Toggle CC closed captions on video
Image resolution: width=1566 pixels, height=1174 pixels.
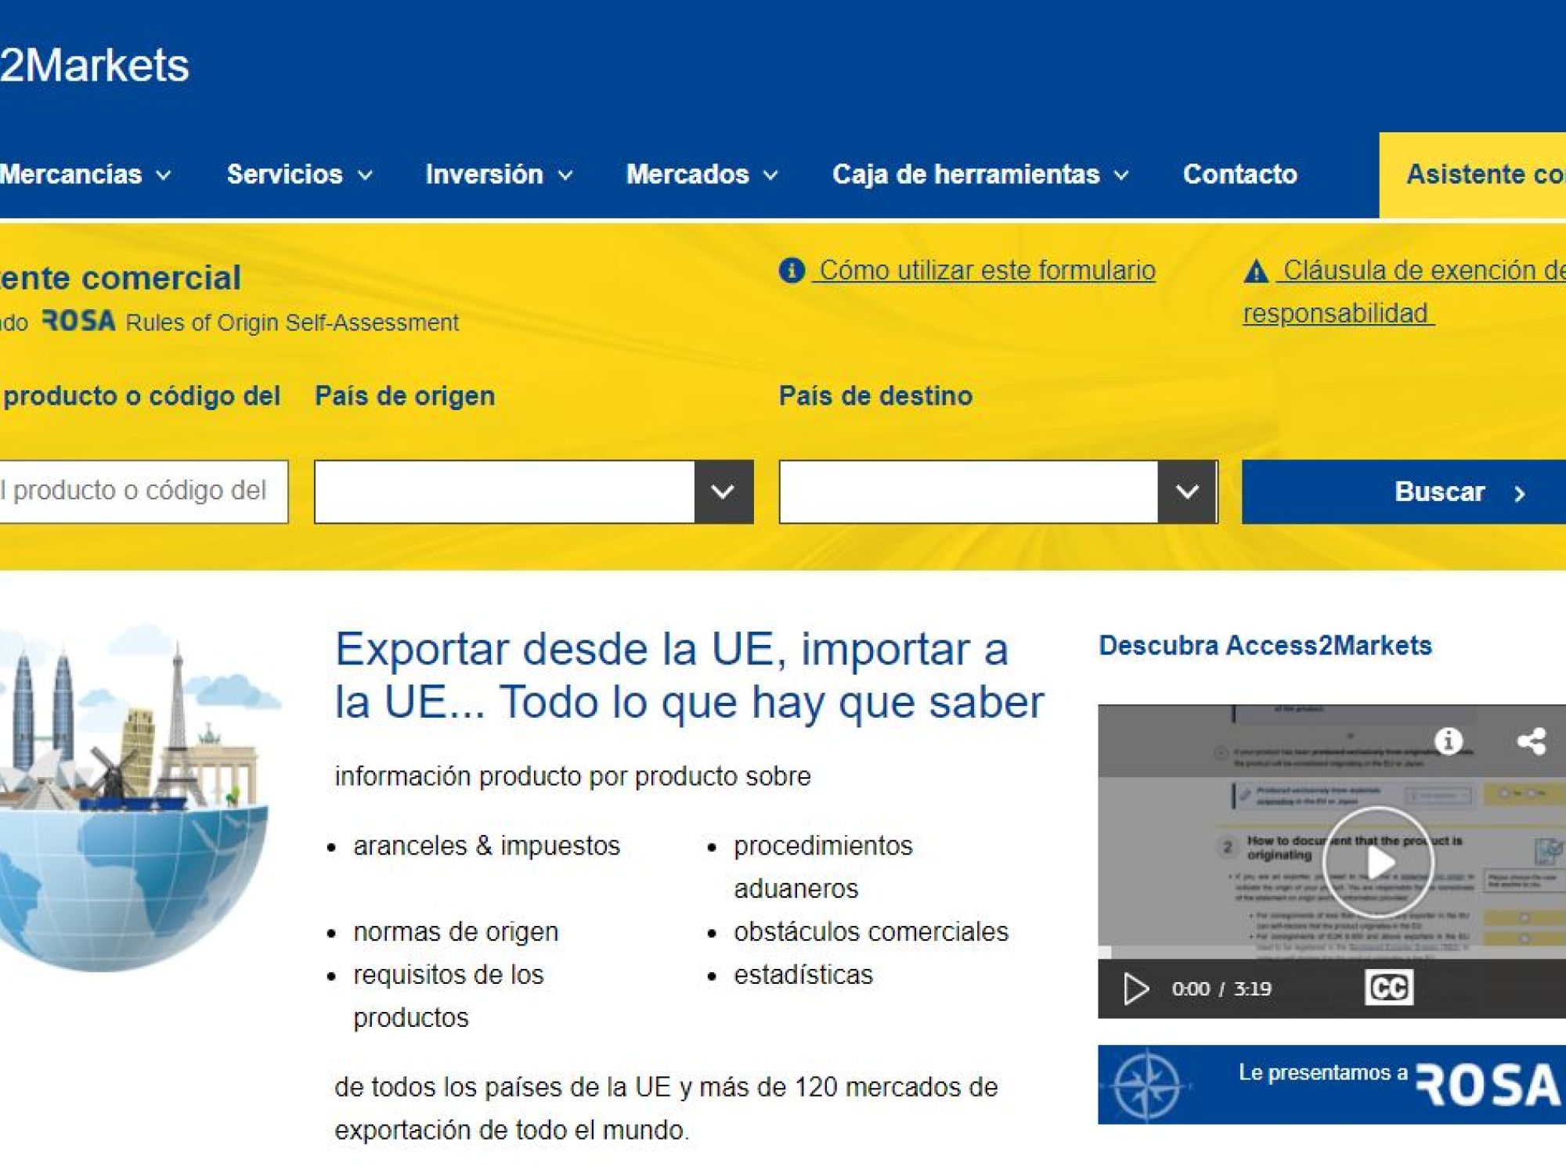tap(1388, 988)
